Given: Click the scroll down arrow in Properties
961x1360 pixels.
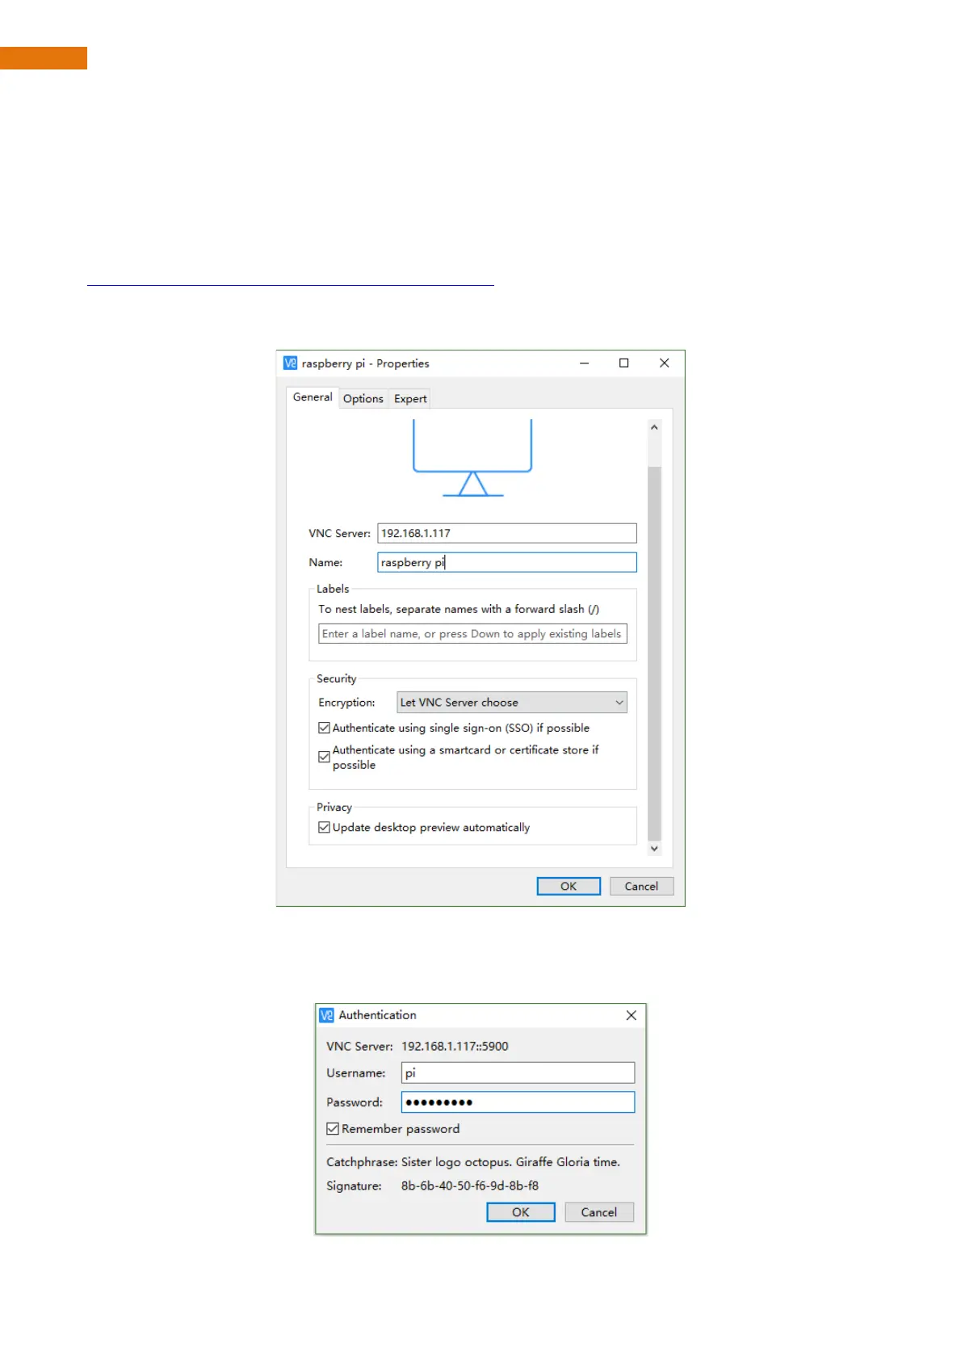Looking at the screenshot, I should pos(654,849).
